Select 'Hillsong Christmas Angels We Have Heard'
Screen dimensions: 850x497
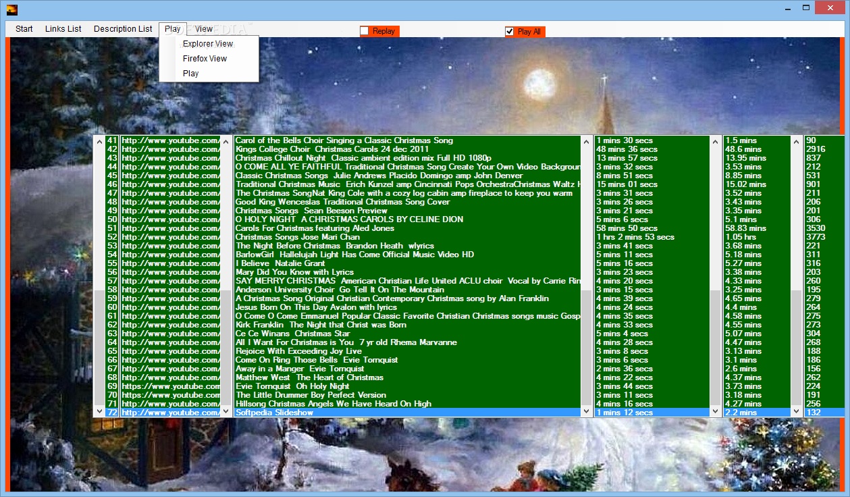point(407,404)
